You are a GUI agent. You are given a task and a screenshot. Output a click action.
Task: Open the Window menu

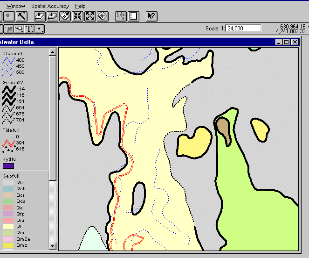coord(16,6)
